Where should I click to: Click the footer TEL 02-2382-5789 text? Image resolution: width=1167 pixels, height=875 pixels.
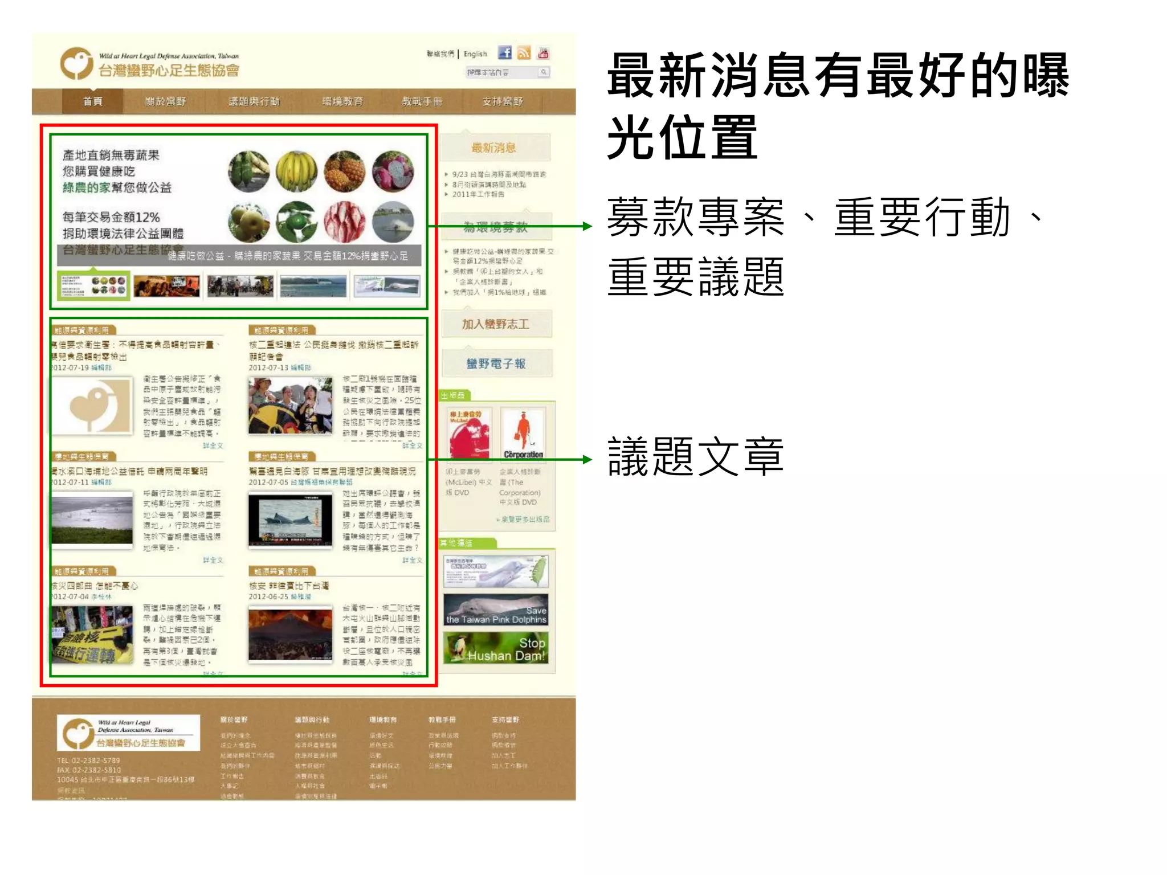(x=88, y=760)
